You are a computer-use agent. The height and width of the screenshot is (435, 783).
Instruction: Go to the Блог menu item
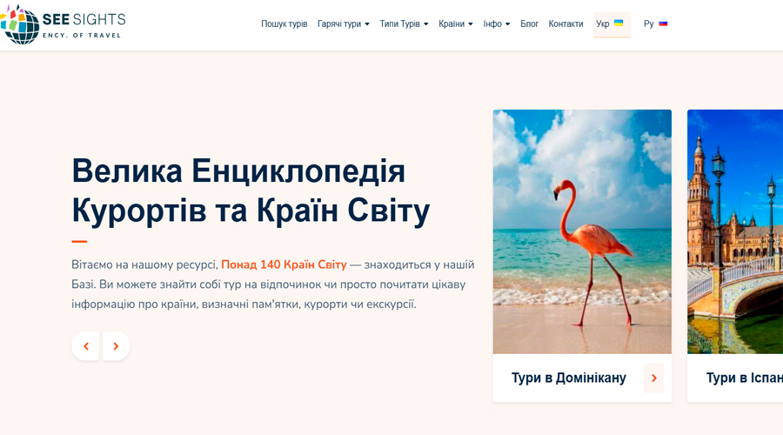(529, 24)
